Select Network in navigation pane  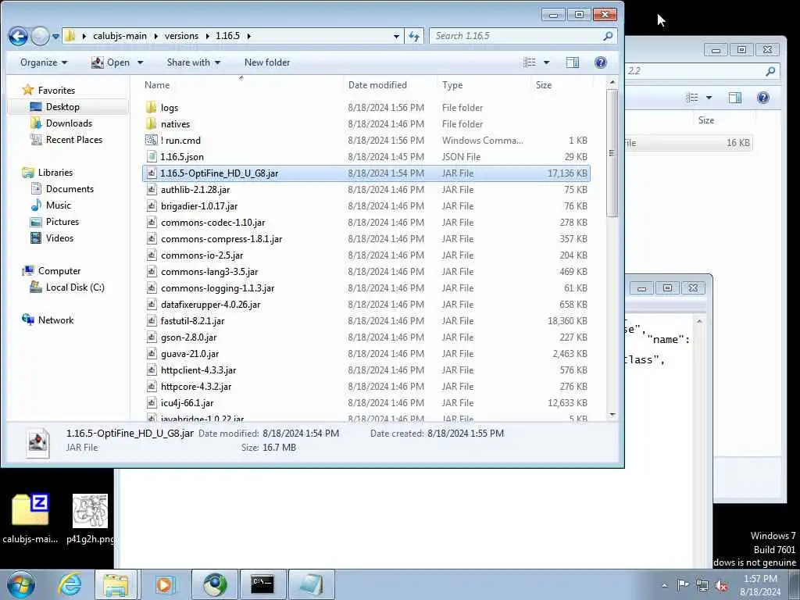[x=55, y=320]
